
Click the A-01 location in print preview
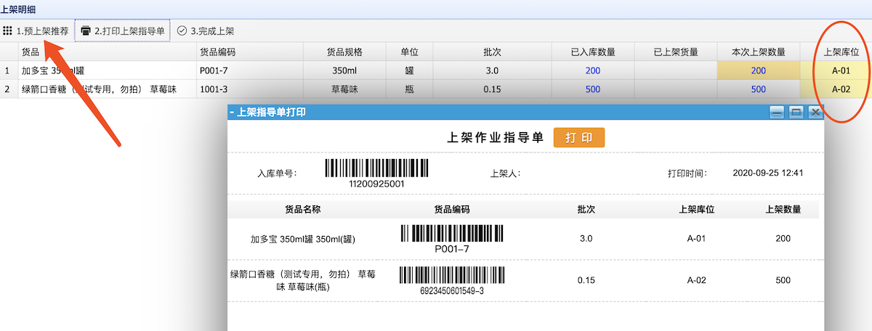coord(696,238)
